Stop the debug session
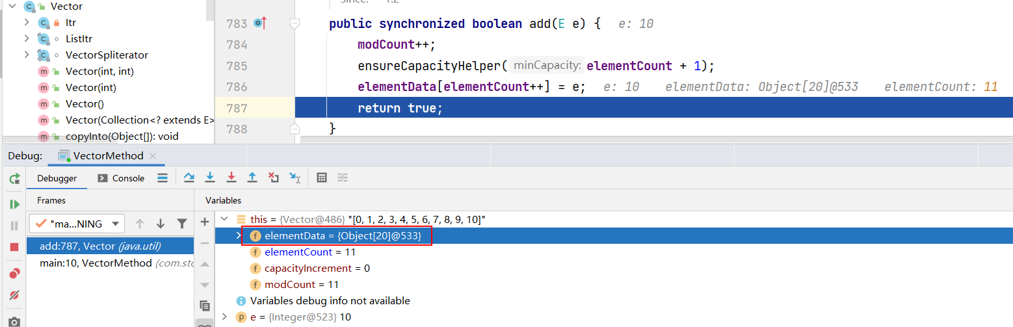 point(14,247)
